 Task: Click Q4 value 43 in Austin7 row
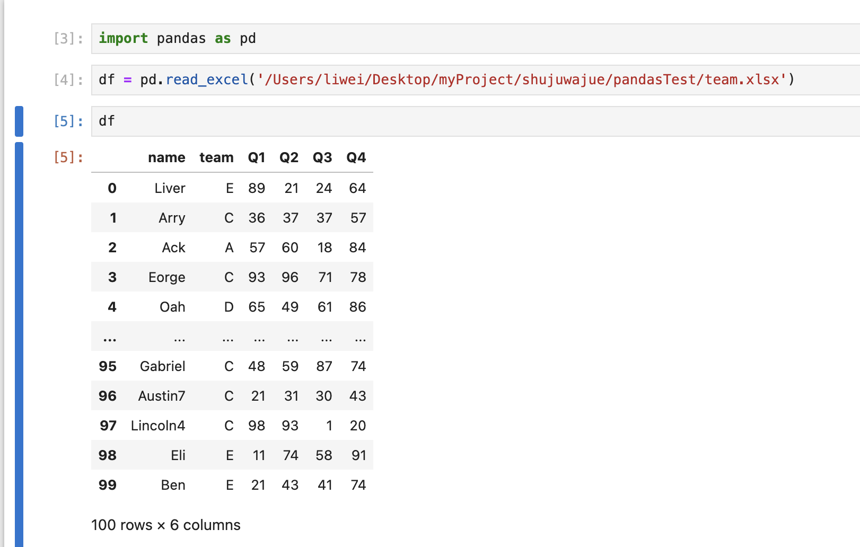point(357,396)
